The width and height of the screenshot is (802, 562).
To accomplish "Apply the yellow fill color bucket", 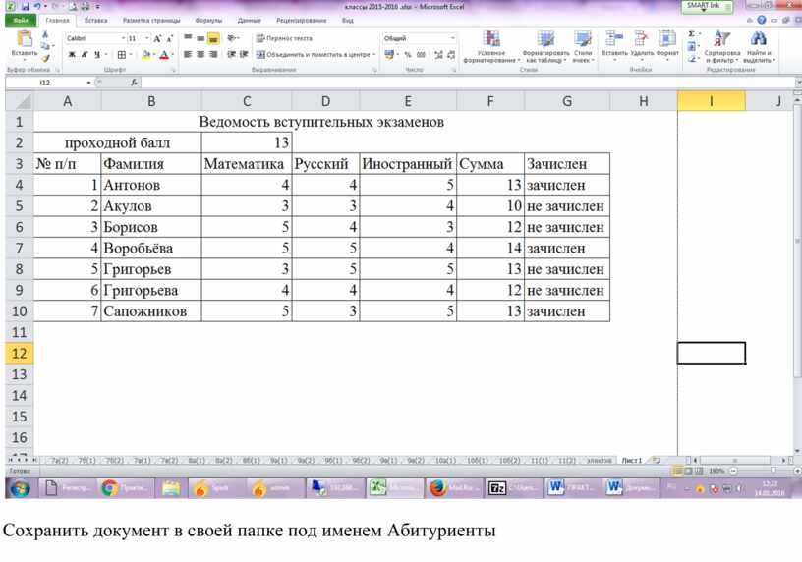I will click(x=146, y=54).
